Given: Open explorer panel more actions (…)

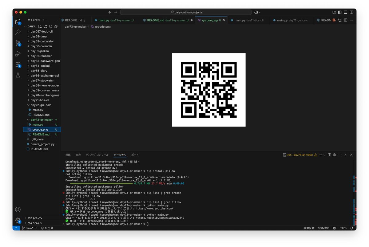Looking at the screenshot, I should click(56, 20).
